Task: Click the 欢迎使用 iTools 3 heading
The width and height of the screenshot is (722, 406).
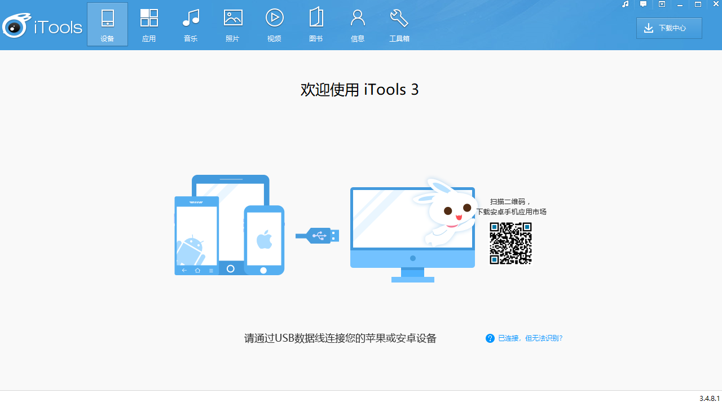Action: click(360, 90)
